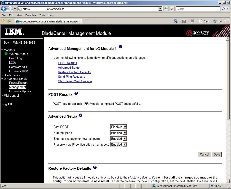This screenshot has width=231, height=189.
Task: Open the Favorites menu
Action: tap(30, 15)
